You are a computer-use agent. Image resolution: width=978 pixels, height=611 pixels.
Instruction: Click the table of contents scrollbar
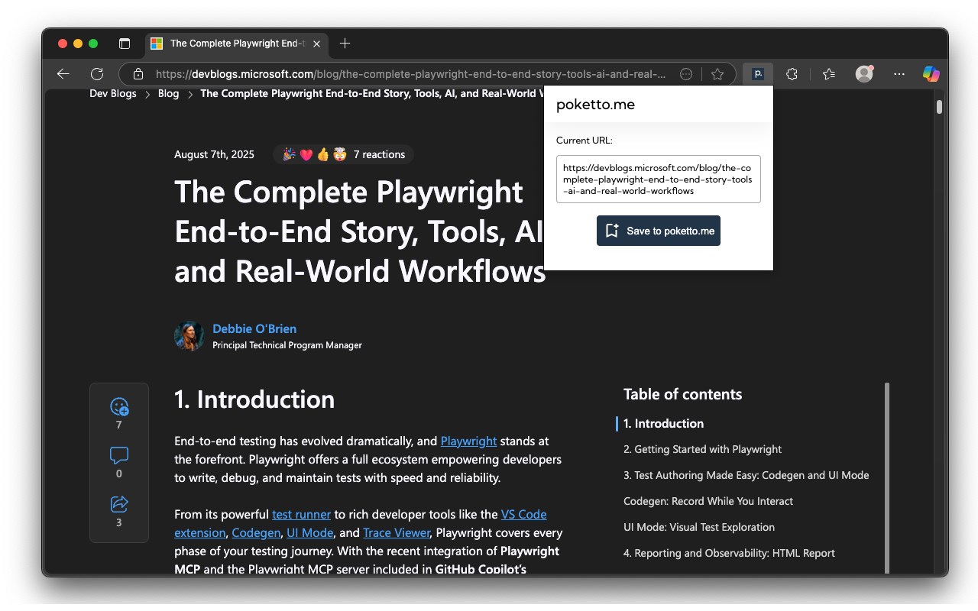pos(887,477)
